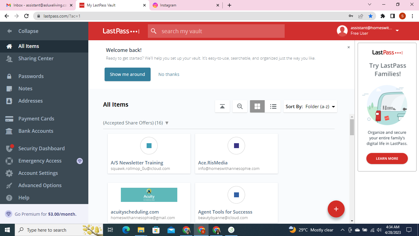Open Advanced Options
The width and height of the screenshot is (419, 236).
(44, 185)
